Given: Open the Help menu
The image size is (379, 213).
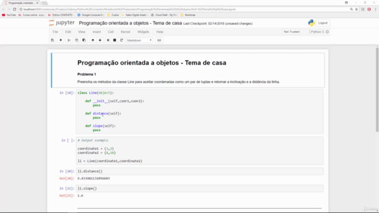Looking at the screenshot, I should pyautogui.click(x=160, y=32).
